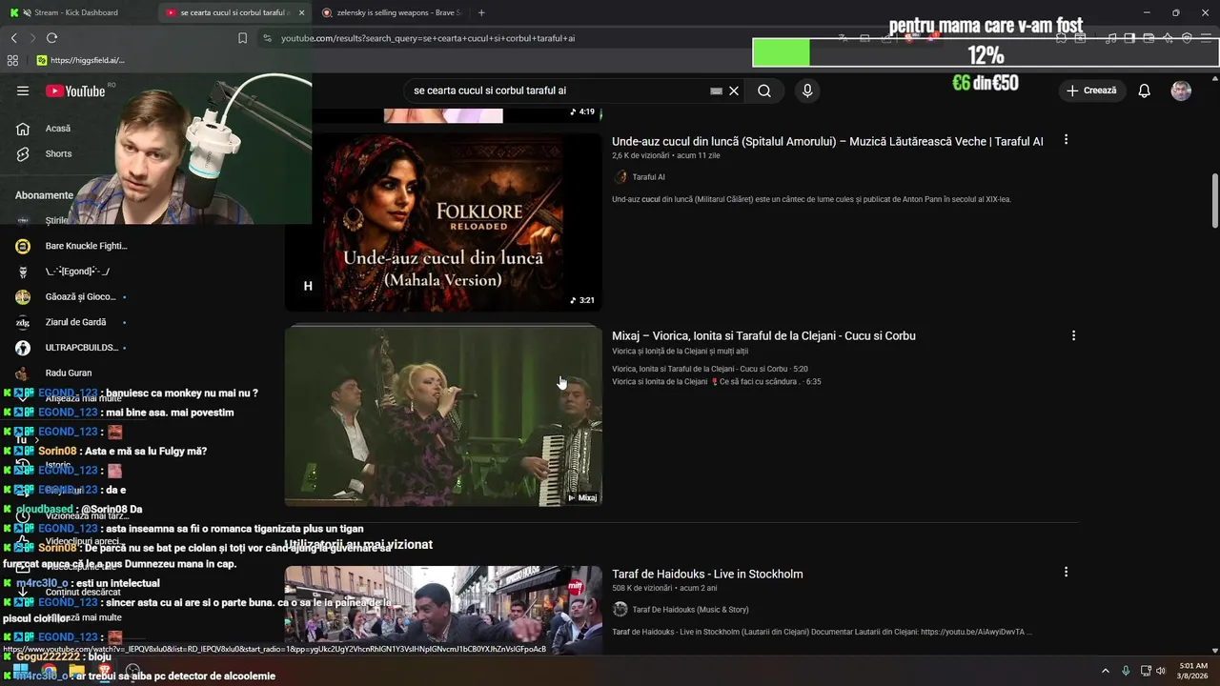The image size is (1220, 686).
Task: Play mix track Cucu si Corbu · 5:20
Action: (710, 369)
